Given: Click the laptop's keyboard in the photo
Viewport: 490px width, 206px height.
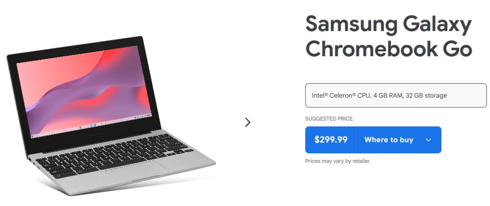Looking at the screenshot, I should pyautogui.click(x=113, y=152).
